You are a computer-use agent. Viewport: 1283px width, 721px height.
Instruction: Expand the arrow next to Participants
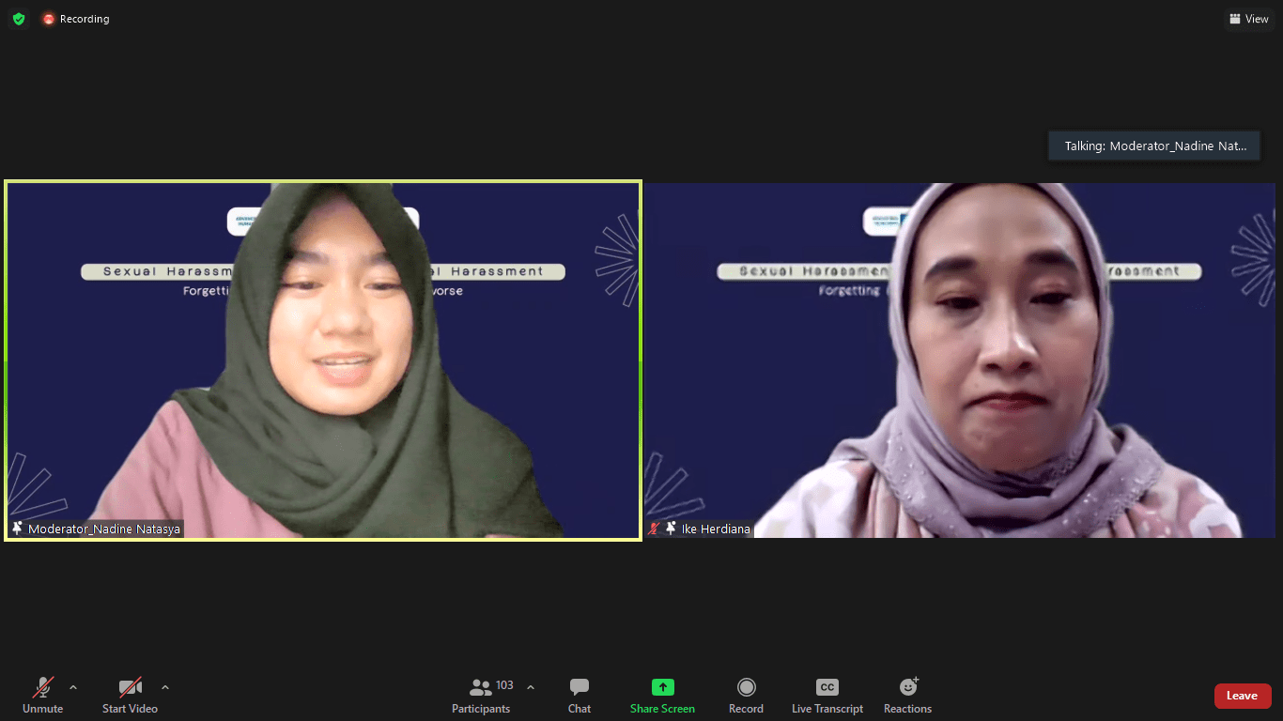[x=531, y=687]
